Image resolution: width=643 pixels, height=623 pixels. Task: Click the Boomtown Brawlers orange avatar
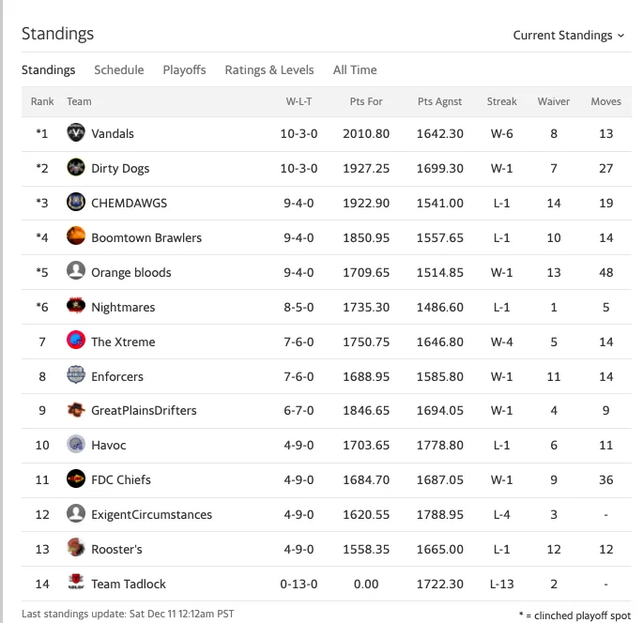(x=76, y=236)
